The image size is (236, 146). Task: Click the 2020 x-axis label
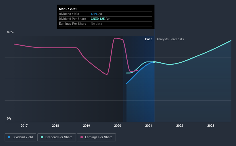(118, 126)
